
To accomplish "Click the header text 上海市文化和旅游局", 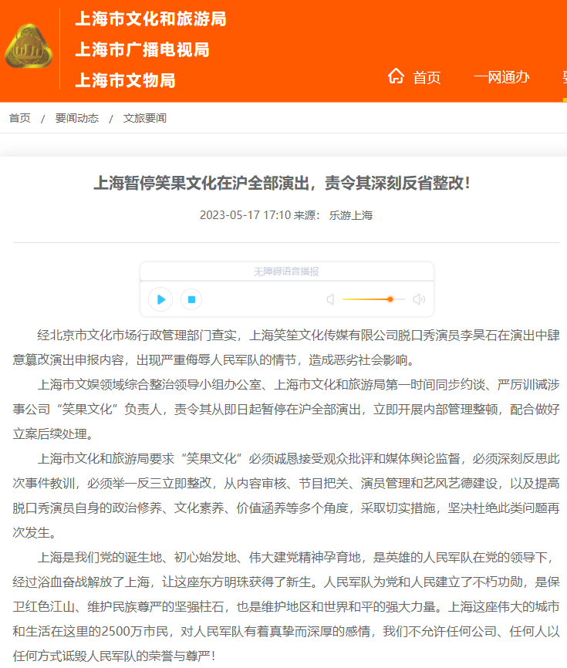I will 150,19.
